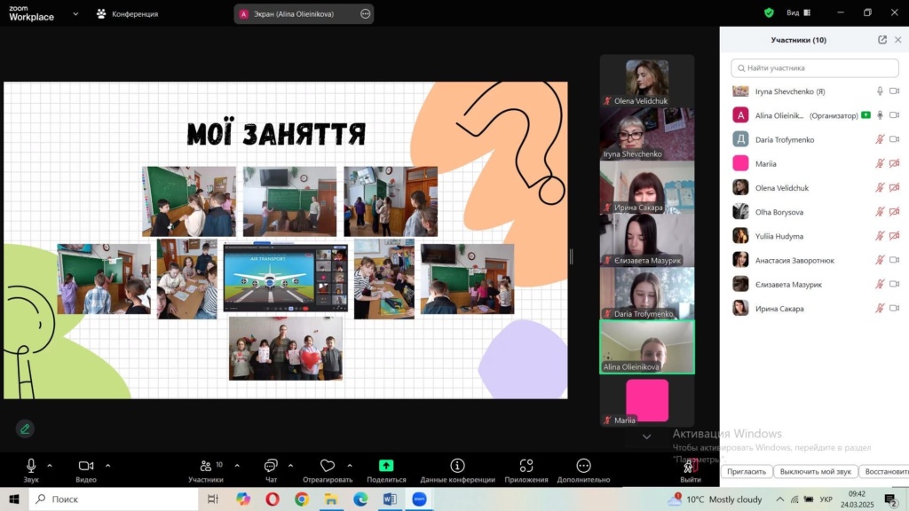Show more video tiles with down chevron
This screenshot has width=909, height=511.
click(646, 436)
